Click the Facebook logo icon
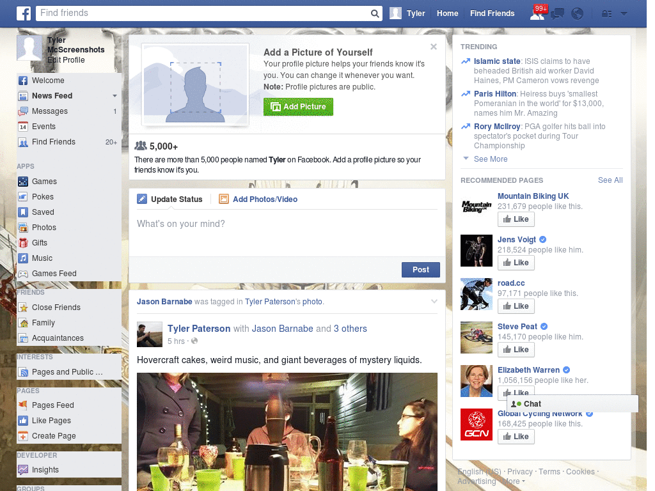This screenshot has width=655, height=491. pos(24,13)
